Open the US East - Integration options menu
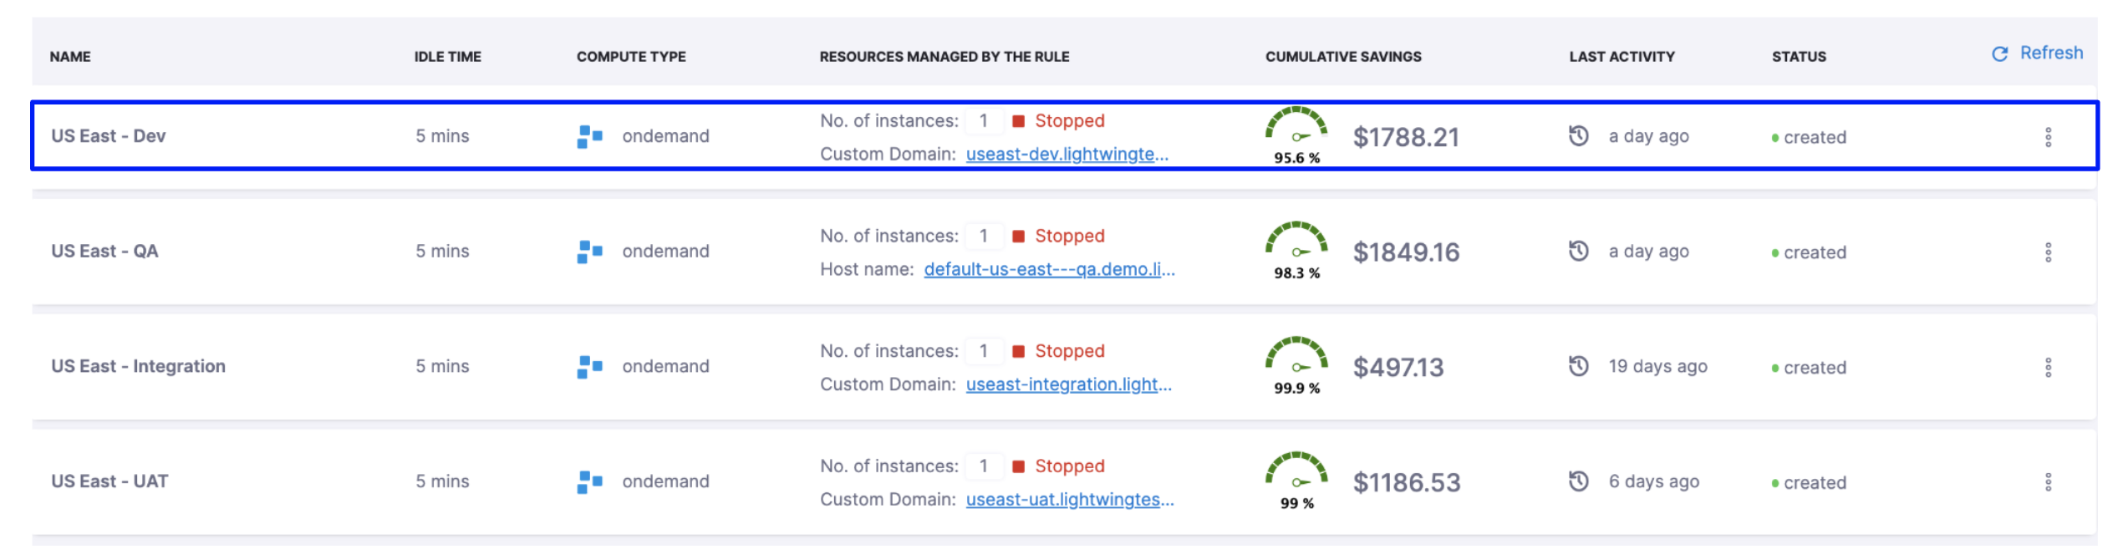2118x560 pixels. tap(2048, 368)
